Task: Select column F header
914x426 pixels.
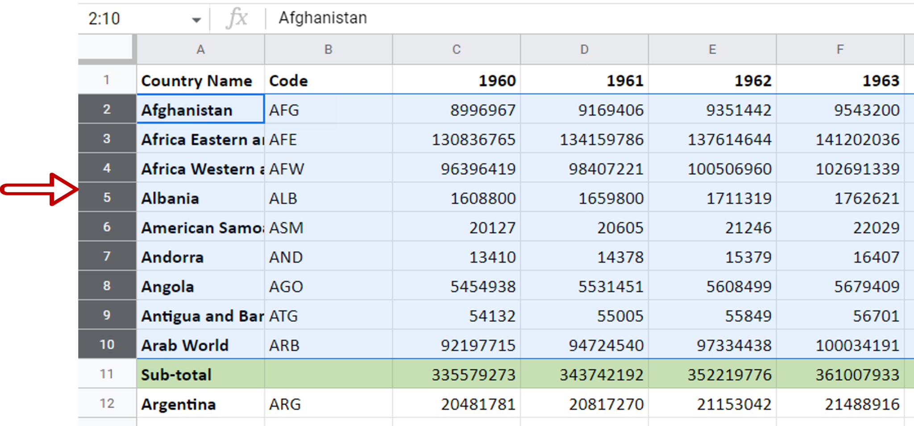Action: pos(840,49)
